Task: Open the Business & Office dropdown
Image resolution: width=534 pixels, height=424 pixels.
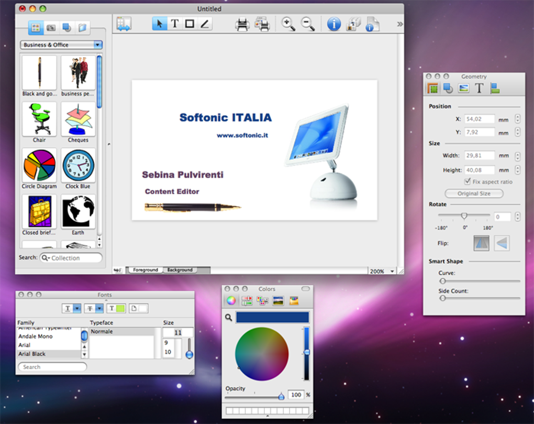Action: [61, 45]
